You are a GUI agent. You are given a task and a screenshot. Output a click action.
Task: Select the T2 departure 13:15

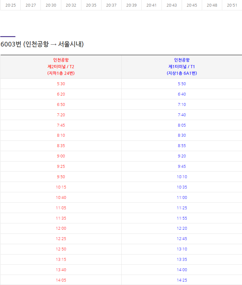(x=61, y=259)
